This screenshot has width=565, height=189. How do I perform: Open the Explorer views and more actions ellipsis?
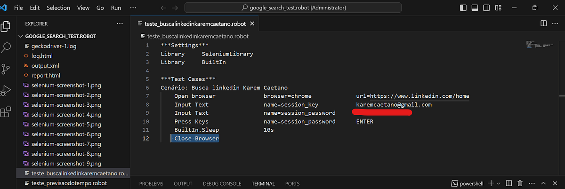[x=120, y=23]
